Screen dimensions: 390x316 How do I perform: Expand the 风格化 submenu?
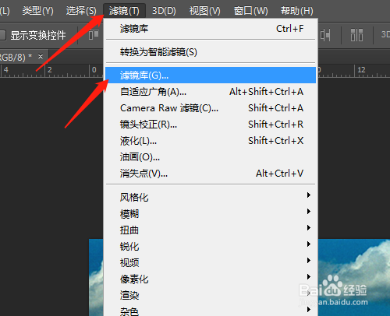[211, 197]
